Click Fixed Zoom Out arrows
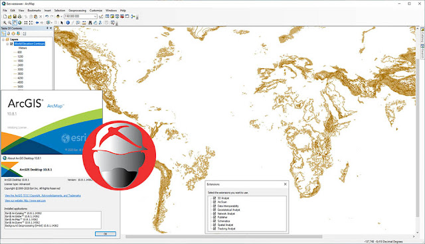425x244 pixels. 31,23
